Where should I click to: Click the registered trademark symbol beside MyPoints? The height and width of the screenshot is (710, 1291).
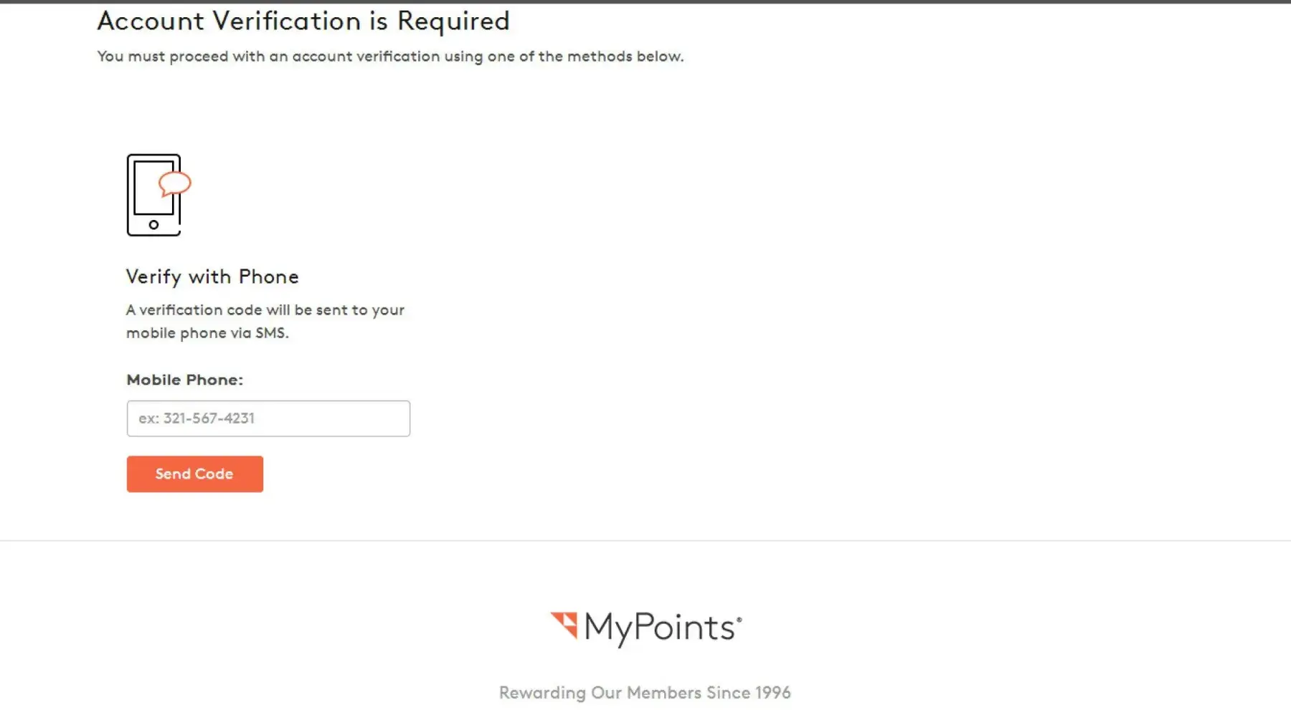739,618
